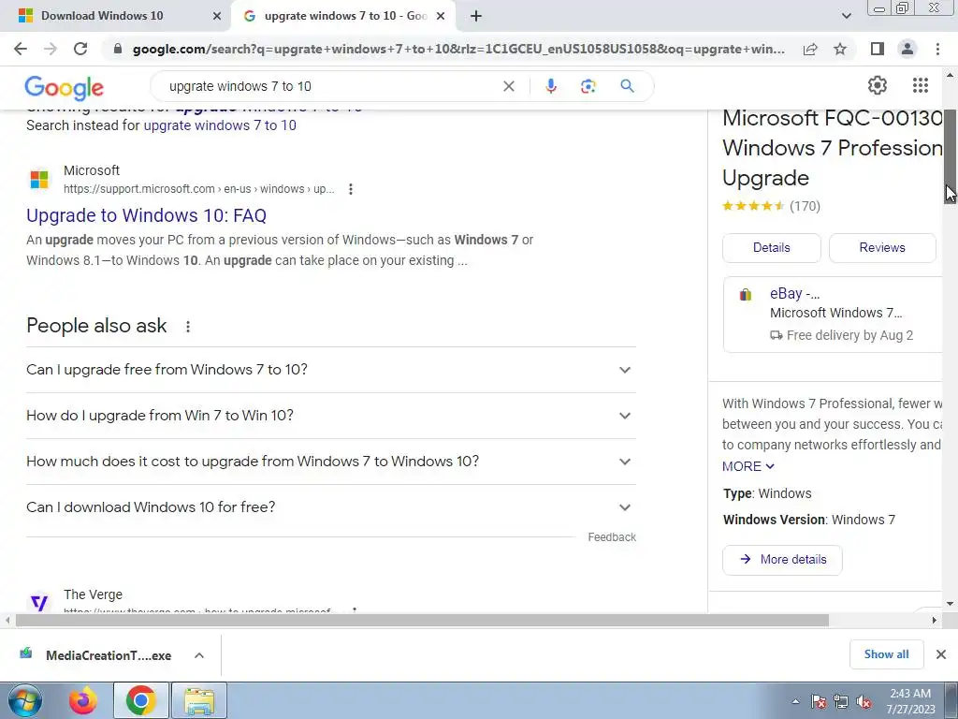Show all downloads
Screen dimensions: 958x719
click(887, 654)
